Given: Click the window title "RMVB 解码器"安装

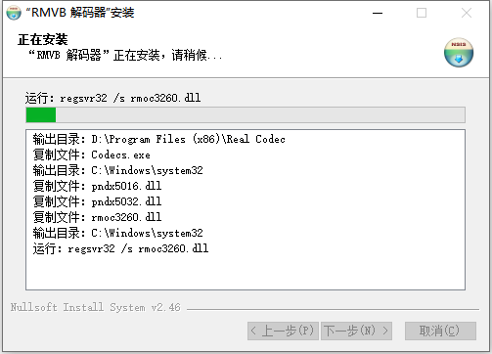Looking at the screenshot, I should (x=80, y=13).
